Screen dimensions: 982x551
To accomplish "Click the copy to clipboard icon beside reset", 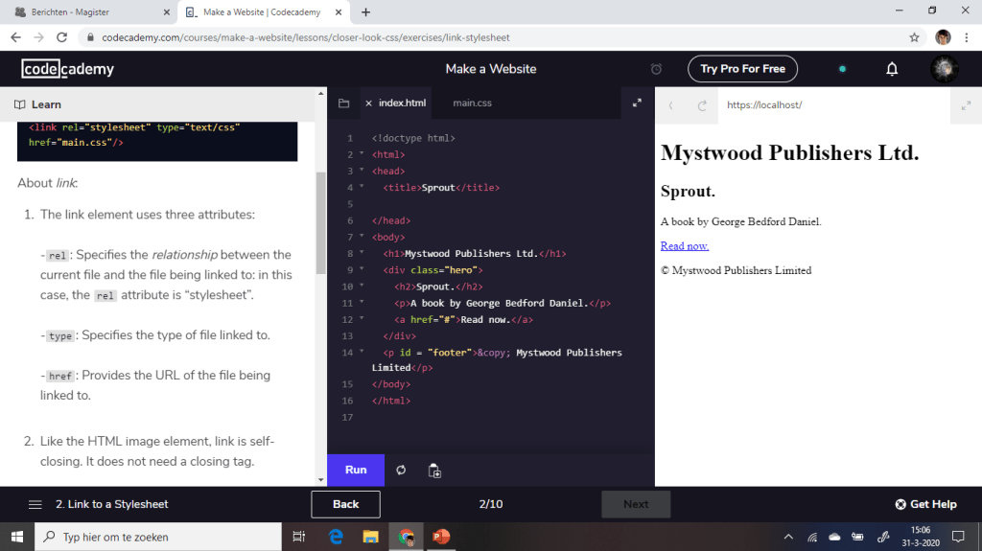I will pyautogui.click(x=434, y=471).
